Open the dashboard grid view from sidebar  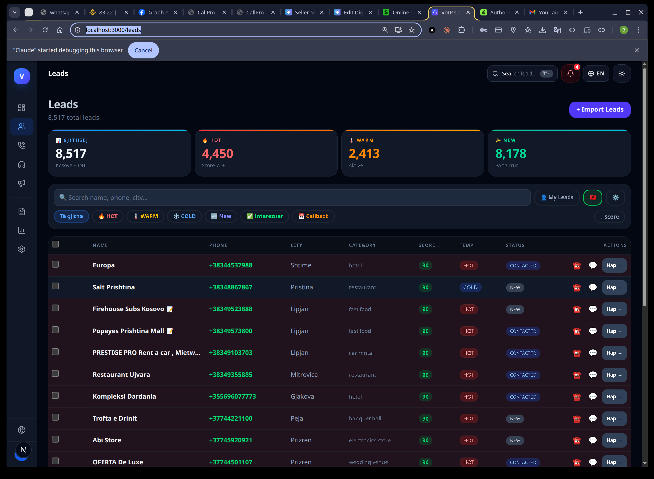[22, 108]
